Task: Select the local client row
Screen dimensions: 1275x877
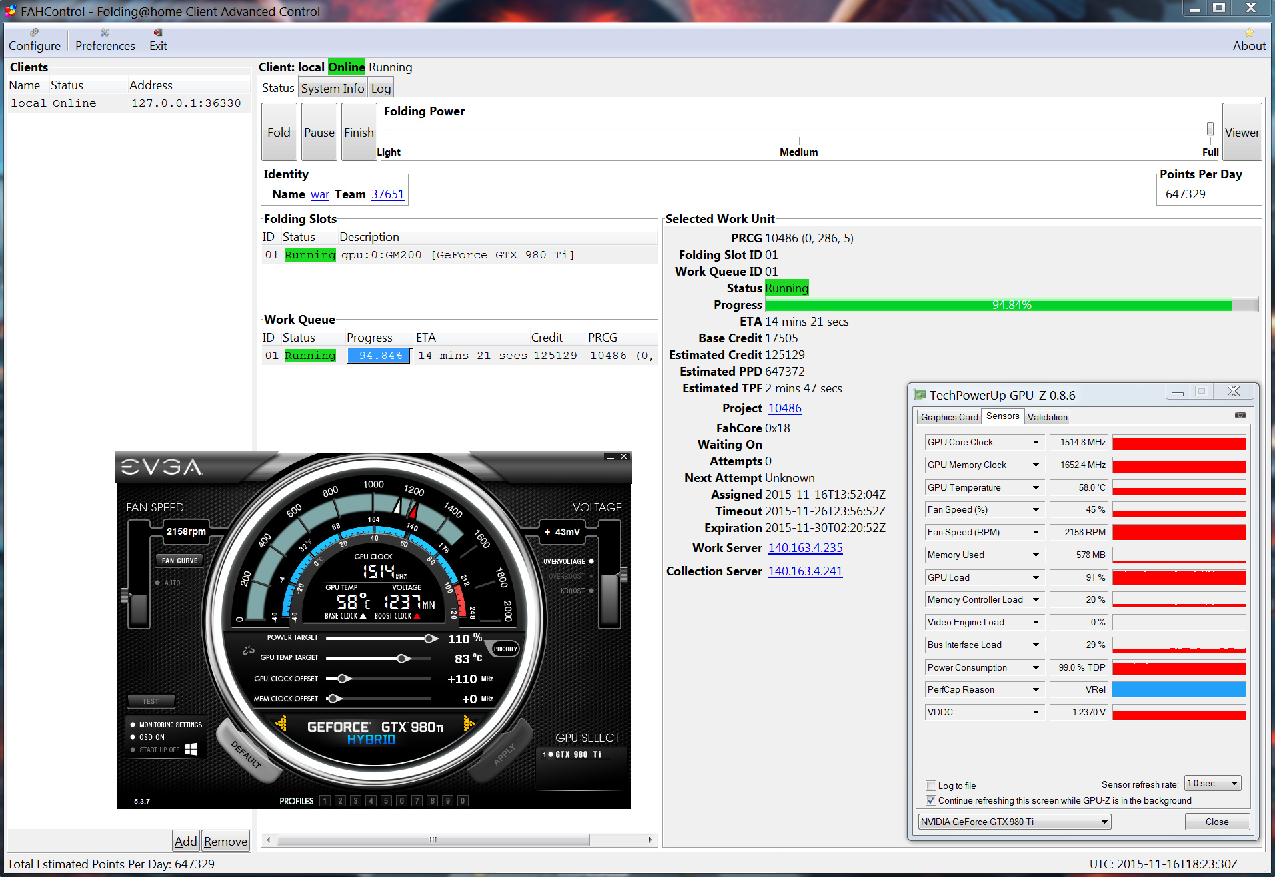Action: pyautogui.click(x=129, y=103)
